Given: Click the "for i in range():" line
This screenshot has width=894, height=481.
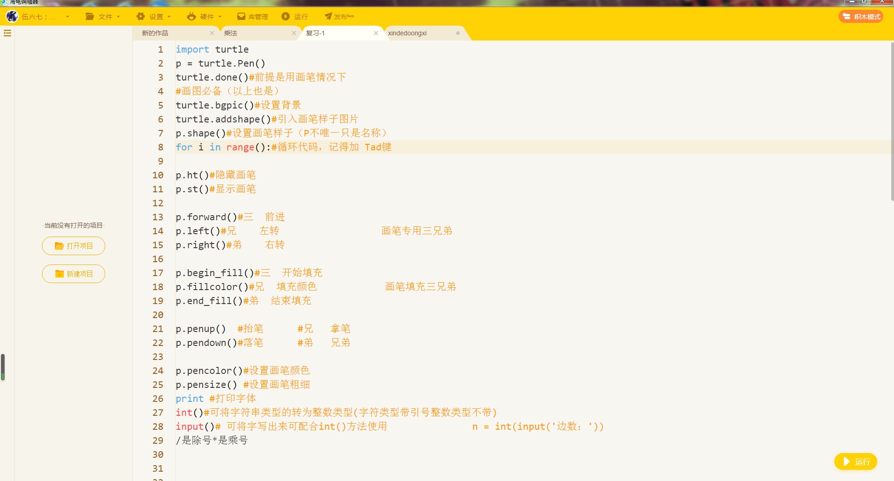Looking at the screenshot, I should click(284, 147).
